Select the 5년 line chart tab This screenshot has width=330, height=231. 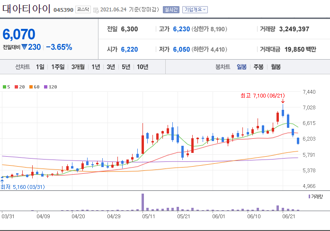tap(126, 67)
